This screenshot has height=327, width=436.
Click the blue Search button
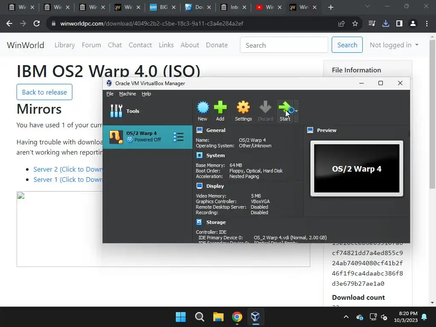(x=347, y=45)
